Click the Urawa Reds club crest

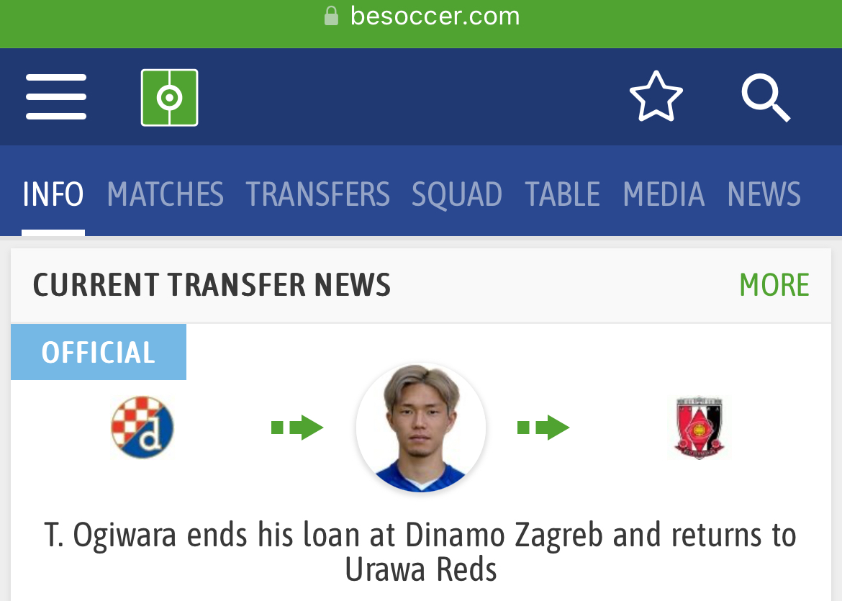pyautogui.click(x=700, y=428)
